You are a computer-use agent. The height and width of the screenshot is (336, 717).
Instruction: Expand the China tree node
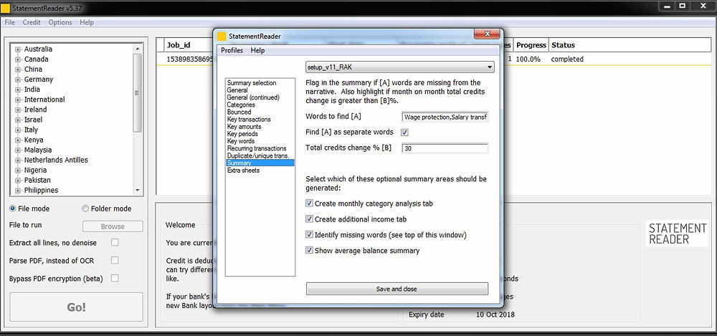pyautogui.click(x=18, y=69)
